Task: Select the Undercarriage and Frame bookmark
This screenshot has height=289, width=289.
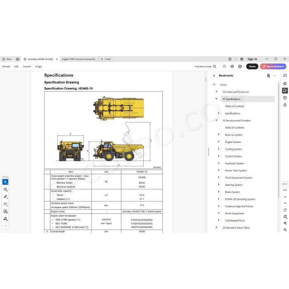Action: click(x=239, y=206)
